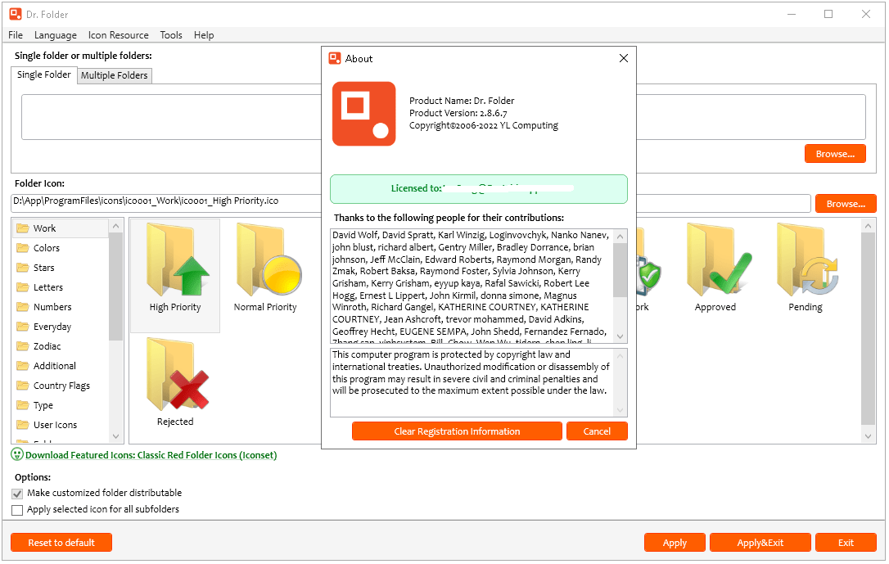Click the contributors list scrollbar thumb
The width and height of the screenshot is (889, 564).
coord(620,270)
